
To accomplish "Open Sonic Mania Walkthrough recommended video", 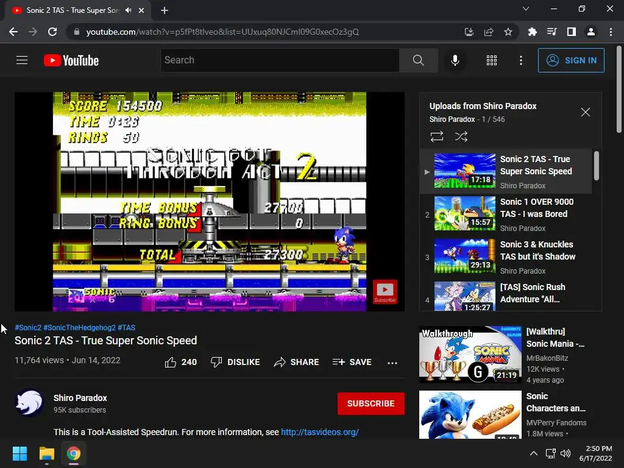I will pyautogui.click(x=470, y=354).
